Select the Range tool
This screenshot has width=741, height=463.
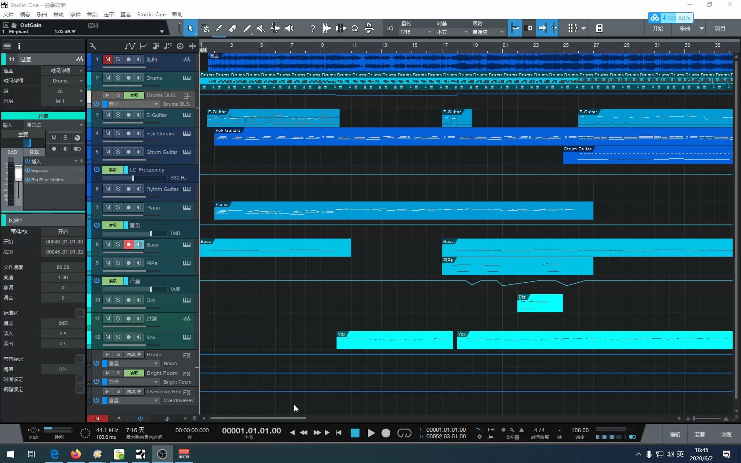pos(205,28)
